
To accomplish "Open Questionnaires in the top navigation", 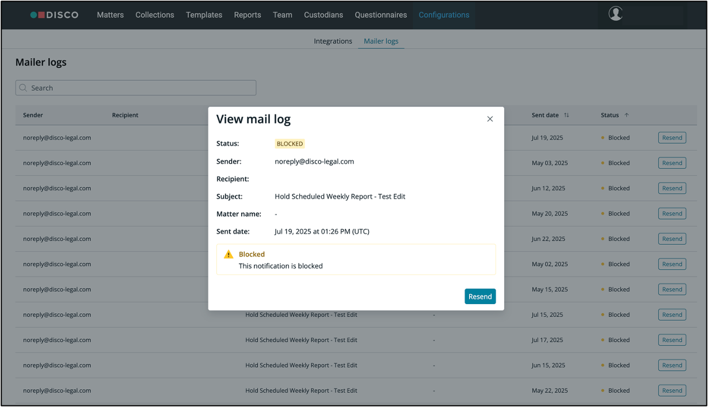I will tap(380, 15).
